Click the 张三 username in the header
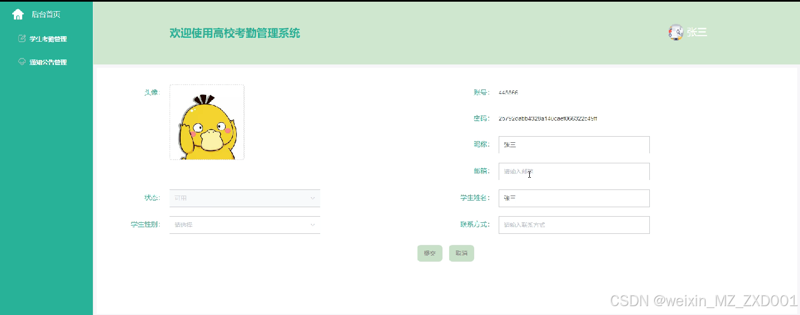The width and height of the screenshot is (800, 315). tap(697, 32)
